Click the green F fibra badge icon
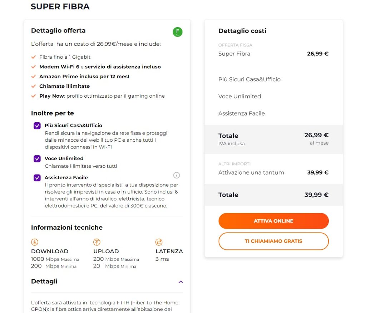 (177, 32)
